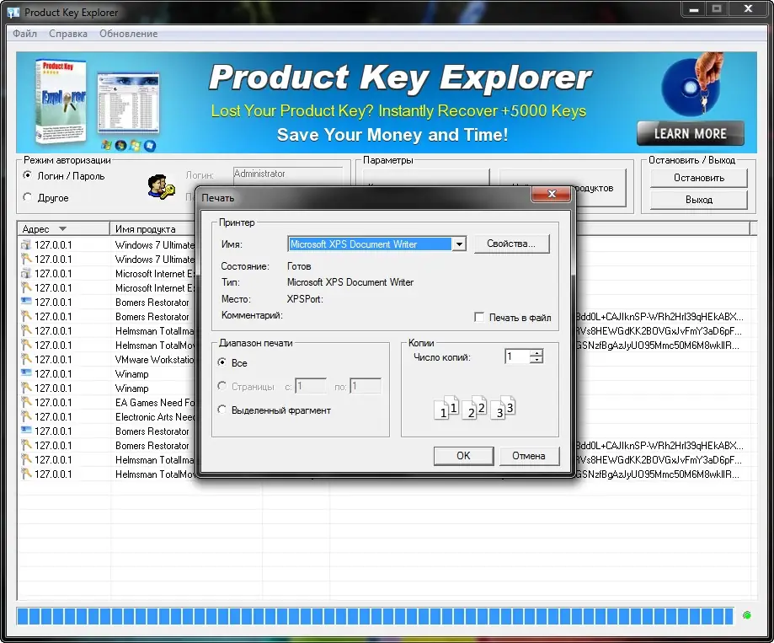
Task: Click the 'VMware Workstatio' product name
Action: [154, 359]
